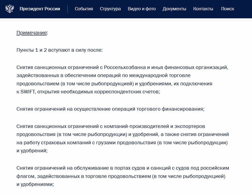This screenshot has width=252, height=194.
Task: Open the Видео и фото section
Action: point(142,9)
